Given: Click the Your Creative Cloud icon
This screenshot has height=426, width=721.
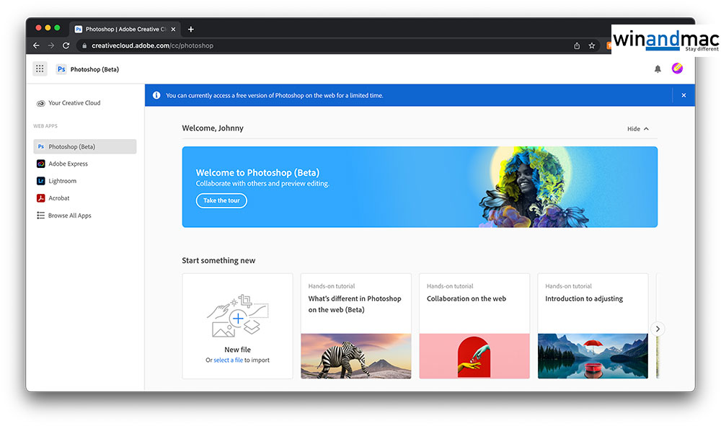Looking at the screenshot, I should tap(41, 103).
